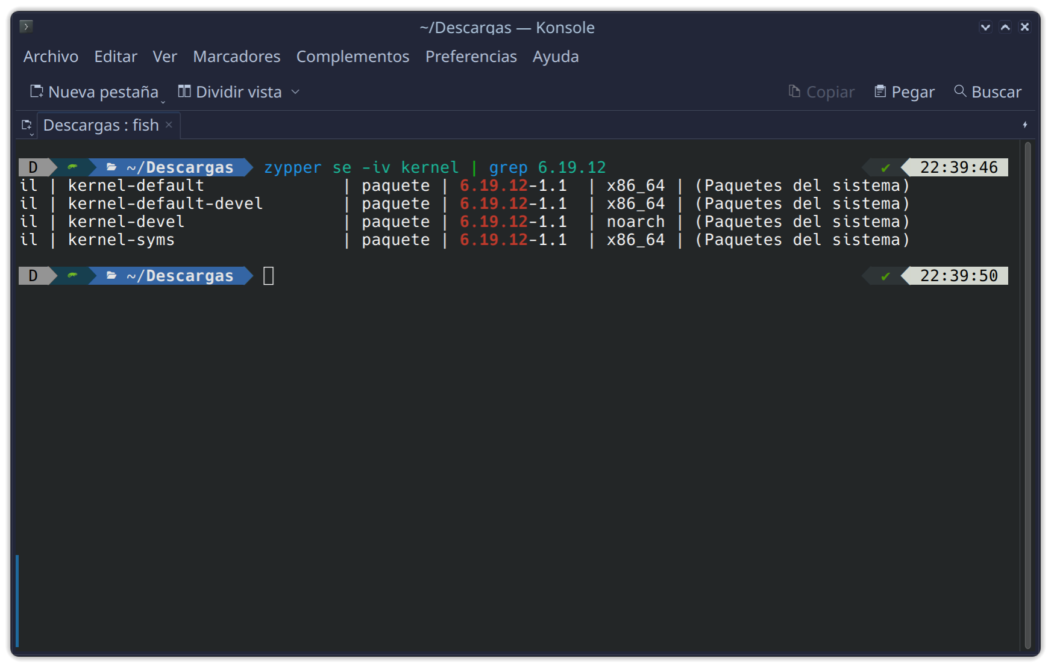Click the lightning icon at tab bar right
The height and width of the screenshot is (667, 1051).
click(1025, 125)
